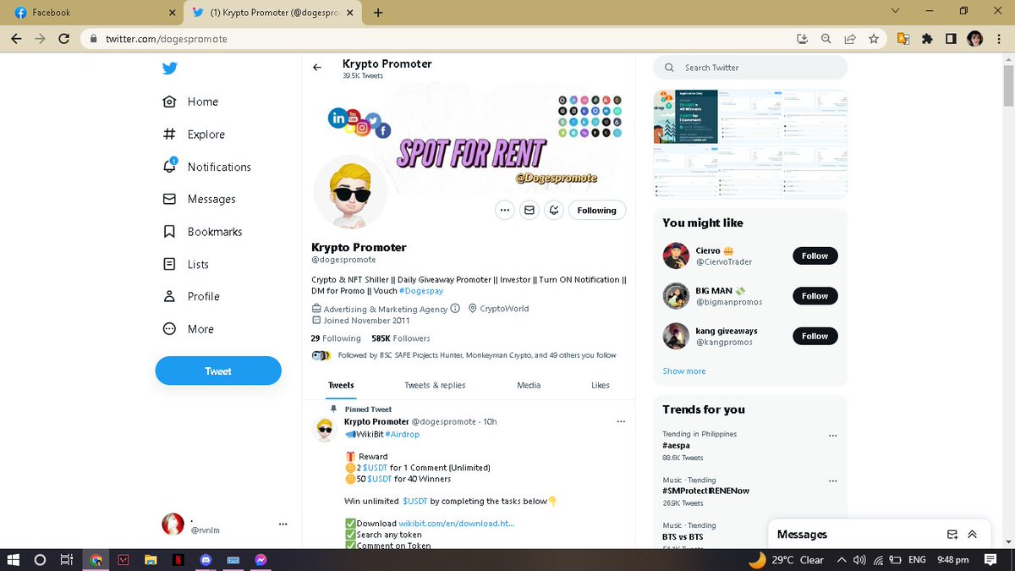Click the Twitter bird logo
The height and width of the screenshot is (571, 1015).
[x=170, y=69]
